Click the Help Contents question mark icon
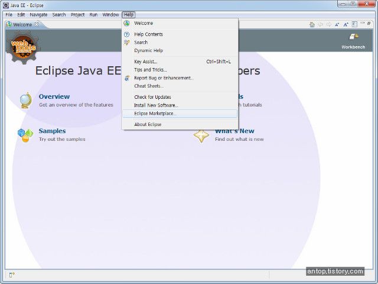The width and height of the screenshot is (378, 284). 126,34
